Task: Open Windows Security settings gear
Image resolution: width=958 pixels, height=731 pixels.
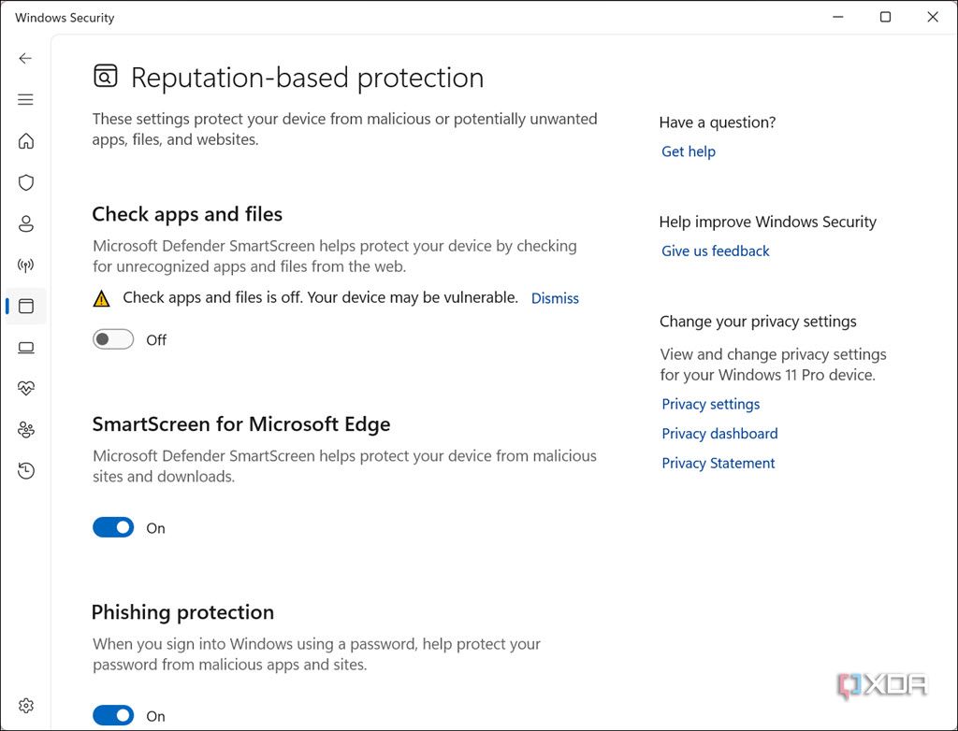Action: [x=25, y=705]
